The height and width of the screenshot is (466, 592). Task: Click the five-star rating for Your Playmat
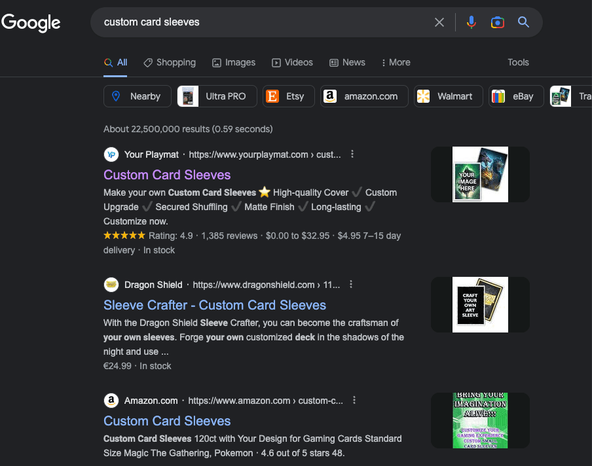(124, 236)
